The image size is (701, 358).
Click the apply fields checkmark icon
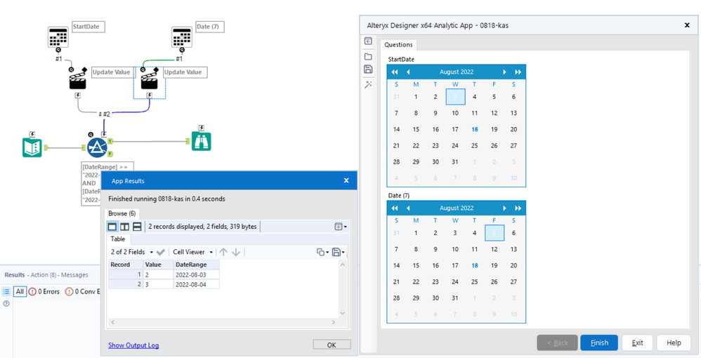click(x=161, y=252)
